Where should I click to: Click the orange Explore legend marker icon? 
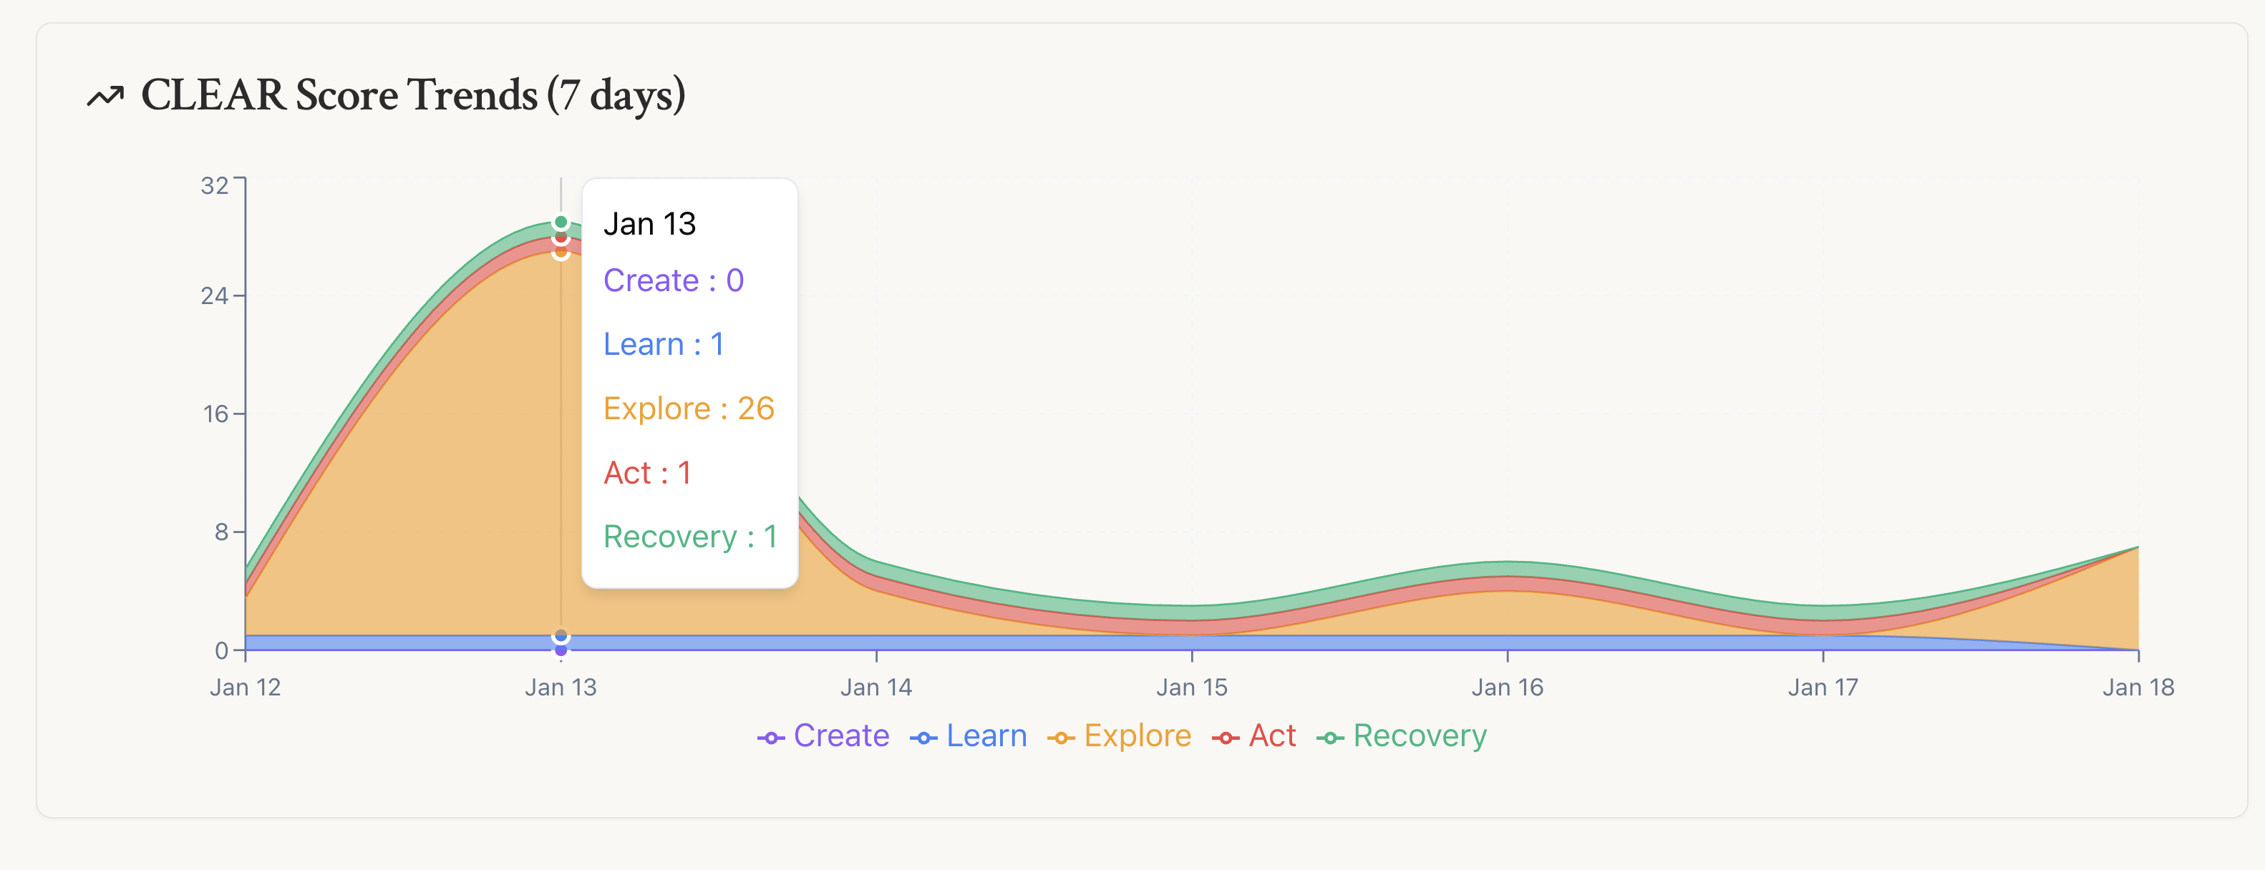pos(1062,738)
